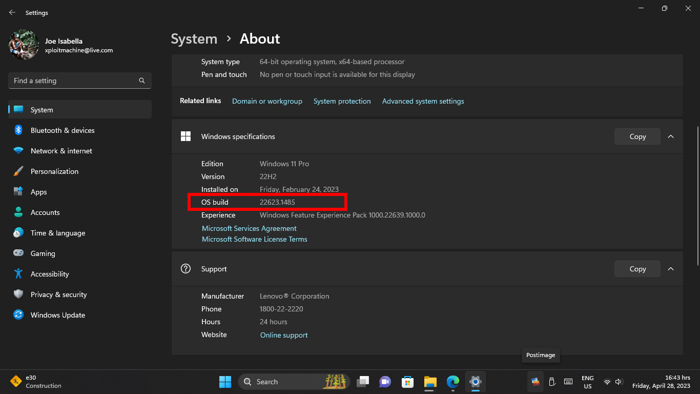Open File Explorer from the taskbar
Image resolution: width=700 pixels, height=394 pixels.
430,382
